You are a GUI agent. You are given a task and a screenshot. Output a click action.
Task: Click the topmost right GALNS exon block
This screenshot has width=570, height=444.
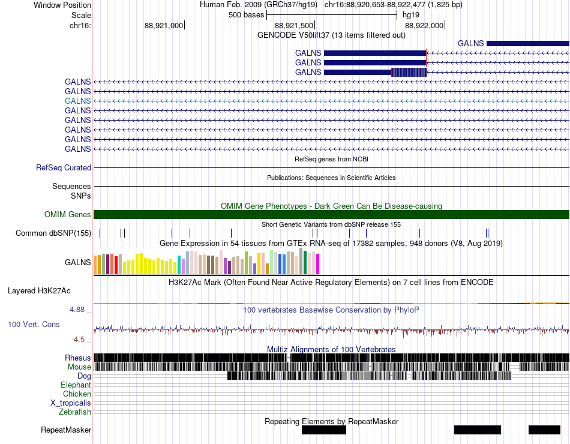pyautogui.click(x=528, y=44)
